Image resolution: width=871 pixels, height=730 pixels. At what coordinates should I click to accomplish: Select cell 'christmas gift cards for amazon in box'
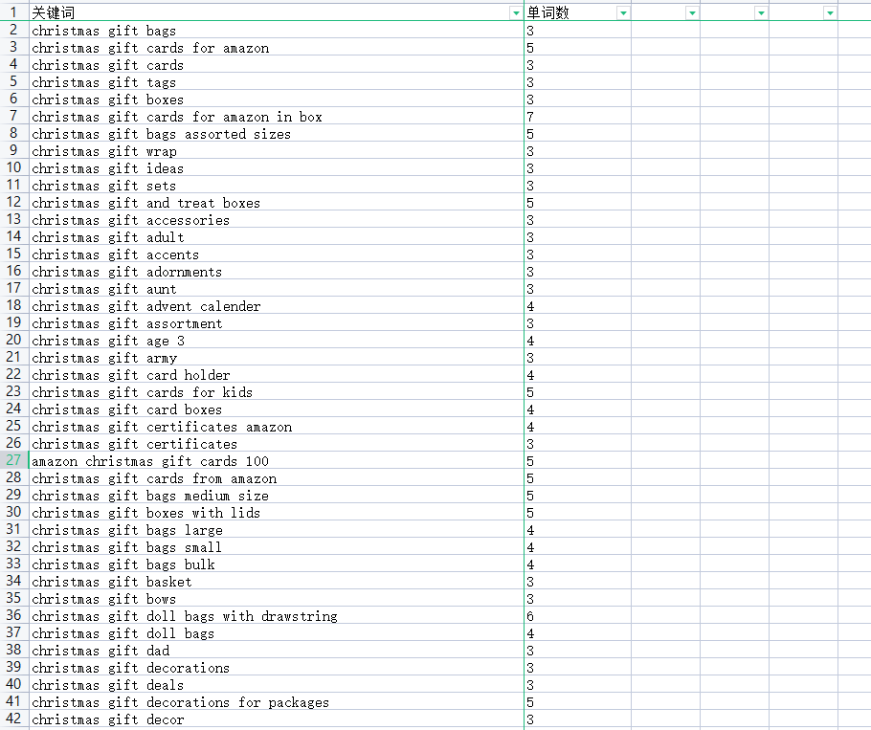[x=276, y=116]
